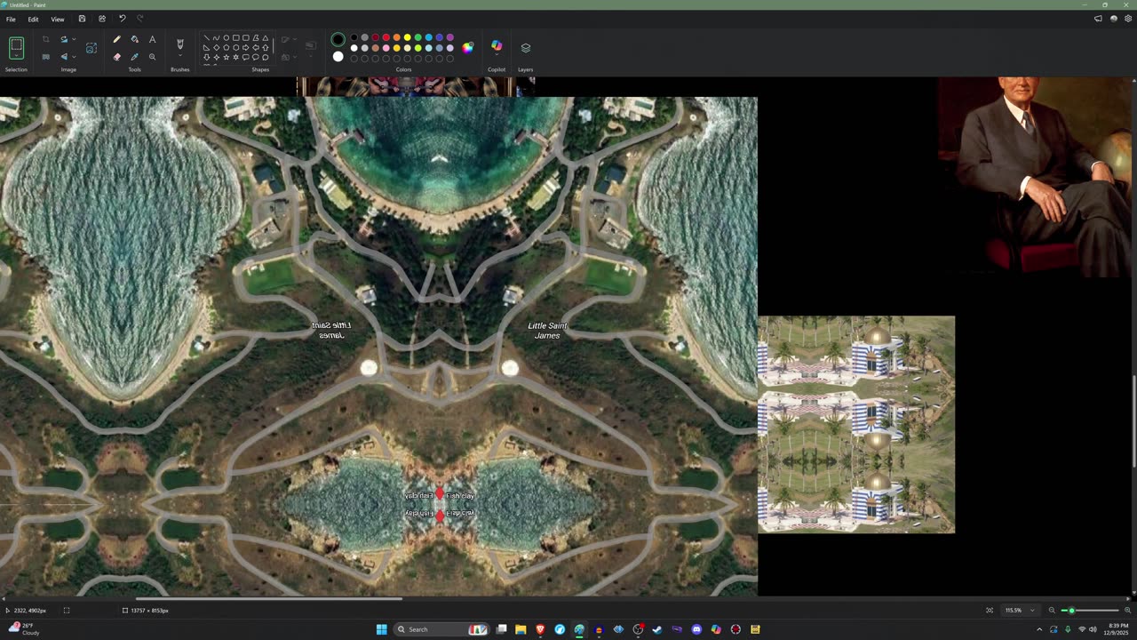1137x640 pixels.
Task: Open the zoom percentage dropdown
Action: pyautogui.click(x=1032, y=611)
